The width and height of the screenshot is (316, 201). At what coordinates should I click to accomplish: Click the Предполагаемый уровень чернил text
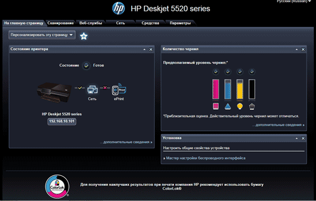click(195, 62)
